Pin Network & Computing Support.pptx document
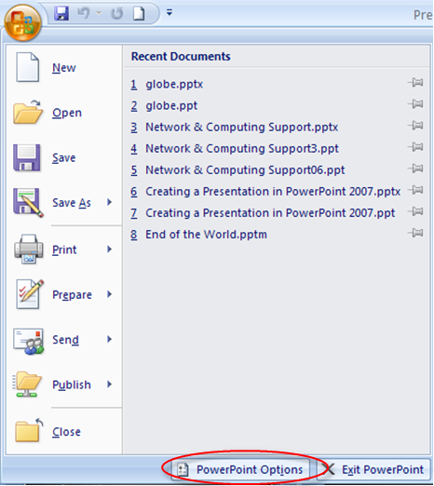This screenshot has width=434, height=486. pyautogui.click(x=415, y=126)
